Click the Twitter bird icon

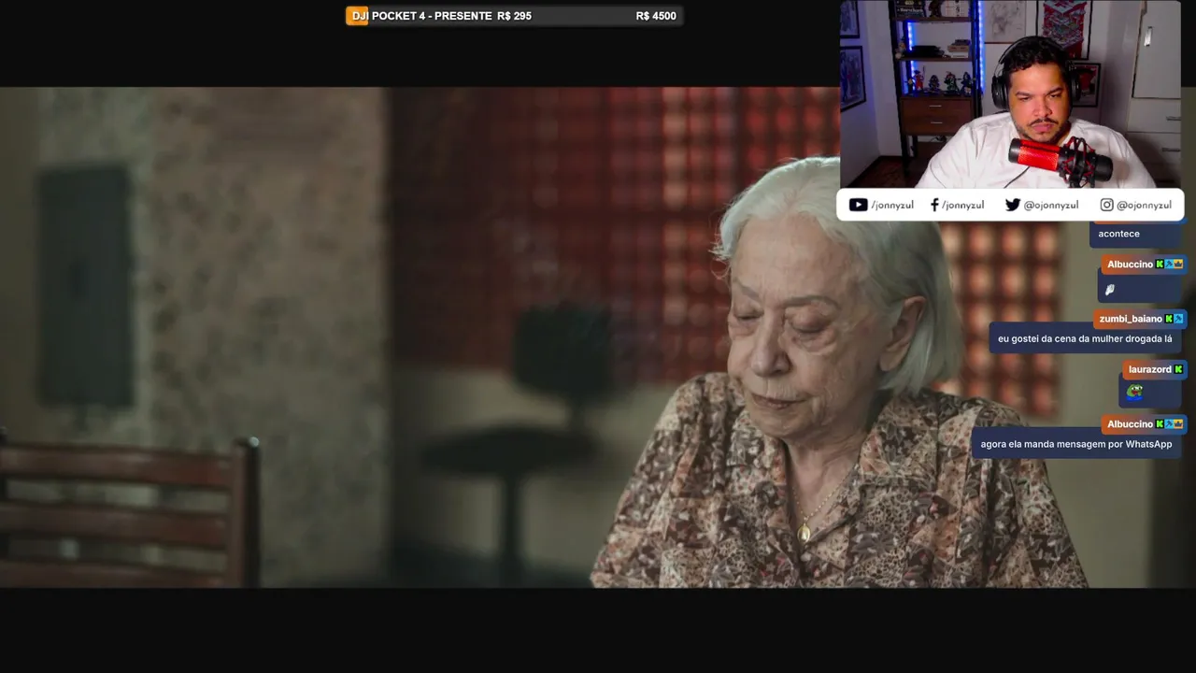click(1012, 205)
